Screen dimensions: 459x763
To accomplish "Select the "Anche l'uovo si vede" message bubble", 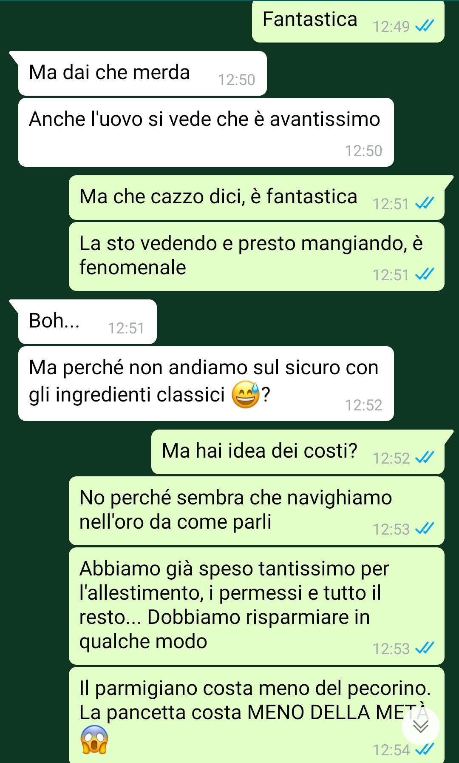I will pos(206,132).
